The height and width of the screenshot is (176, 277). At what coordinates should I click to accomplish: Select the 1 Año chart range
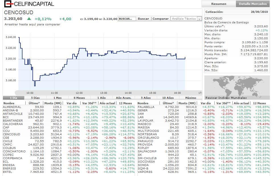coord(101,98)
